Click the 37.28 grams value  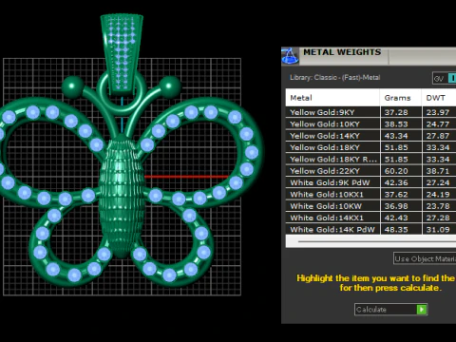(396, 112)
